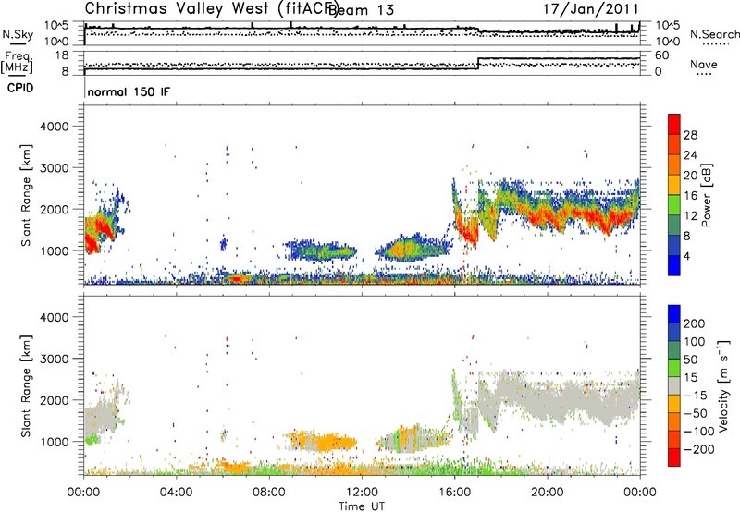Click the frequency step-up at 17:00

478,64
